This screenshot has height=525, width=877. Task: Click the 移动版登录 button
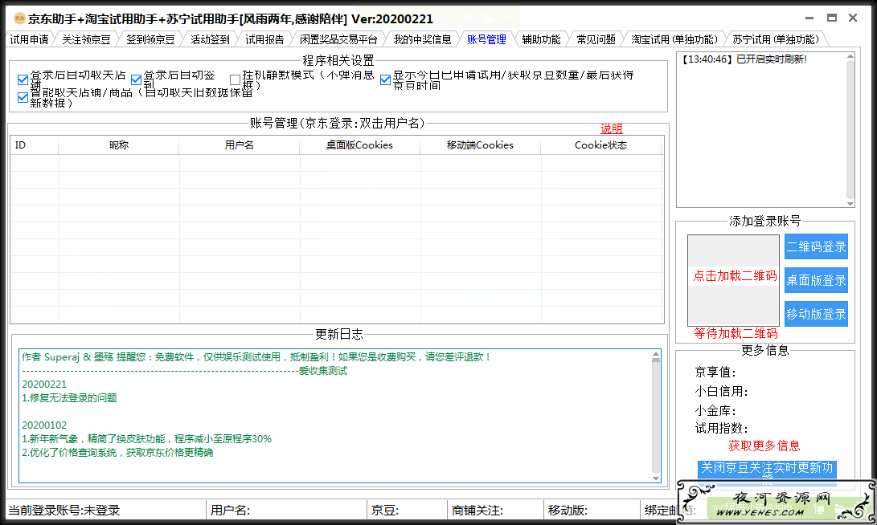816,314
